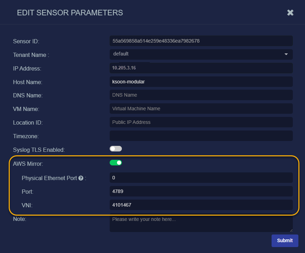This screenshot has width=305, height=253.
Task: Click the Physical Ethernet Port field
Action: click(201, 178)
